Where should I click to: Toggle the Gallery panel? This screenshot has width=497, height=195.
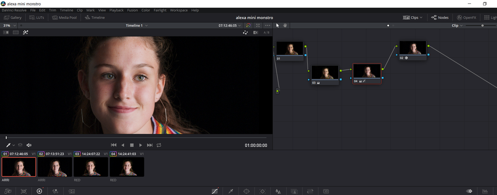pos(13,17)
